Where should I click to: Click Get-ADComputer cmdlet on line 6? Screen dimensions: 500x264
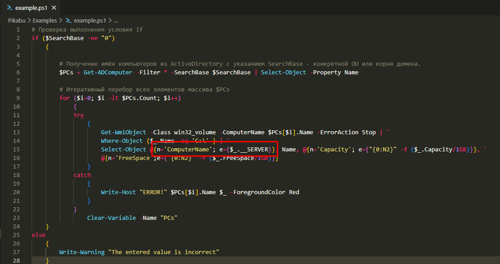click(x=108, y=73)
